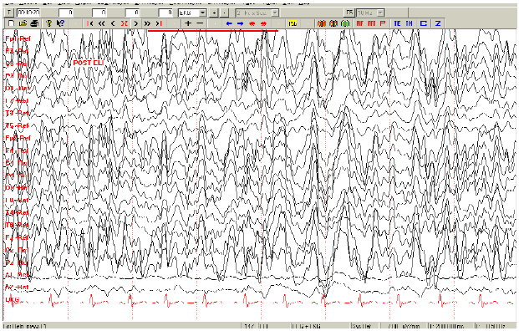
Task: Select the T4-Ref channel label
Action: click(18, 212)
